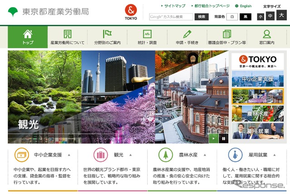Click the サイトマップ link

[x=174, y=6]
